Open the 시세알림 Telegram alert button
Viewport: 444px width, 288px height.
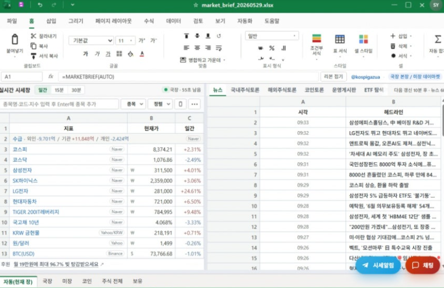[x=378, y=265]
